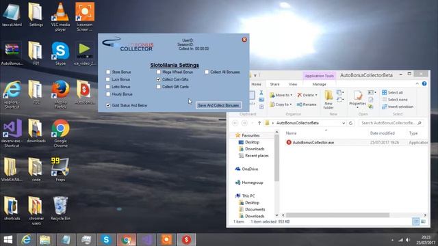Toggle the Mega Wheel Bonus checkbox
The width and height of the screenshot is (438, 246).
158,72
